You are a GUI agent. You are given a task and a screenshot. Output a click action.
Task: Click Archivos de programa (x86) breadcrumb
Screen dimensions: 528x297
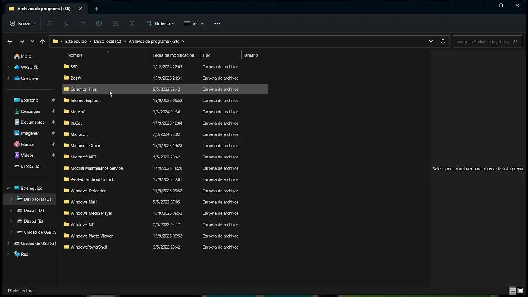154,42
